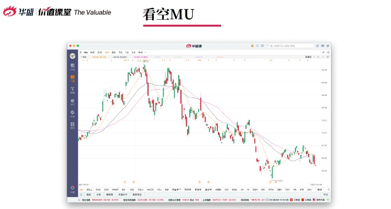Open the settings gear in the sidebar
This screenshot has width=391, height=209.
click(72, 189)
